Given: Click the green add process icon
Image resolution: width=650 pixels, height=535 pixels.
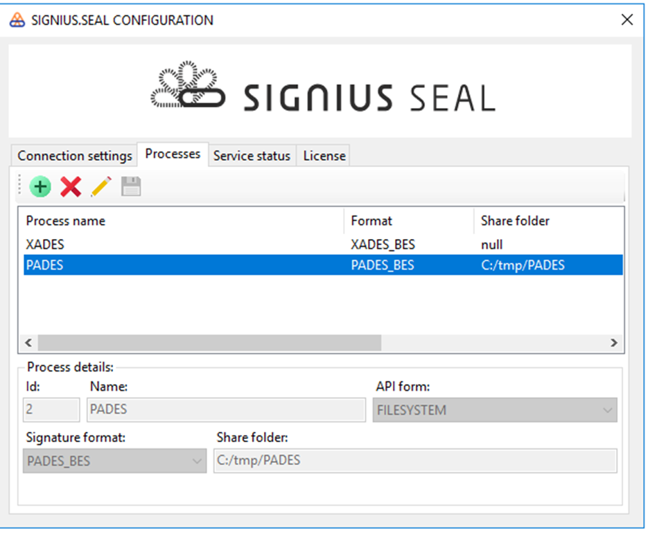Looking at the screenshot, I should point(40,186).
